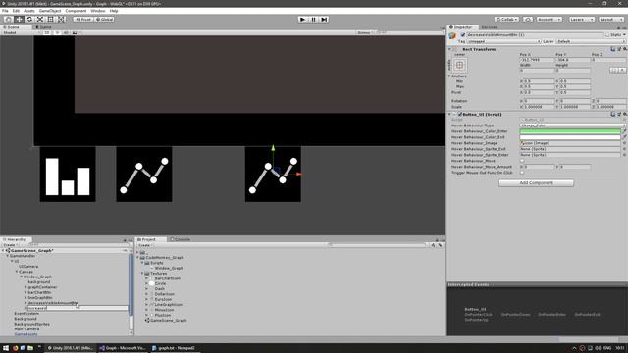
Task: Toggle Trigger Mouse Out Func On Click checkbox
Action: click(522, 173)
